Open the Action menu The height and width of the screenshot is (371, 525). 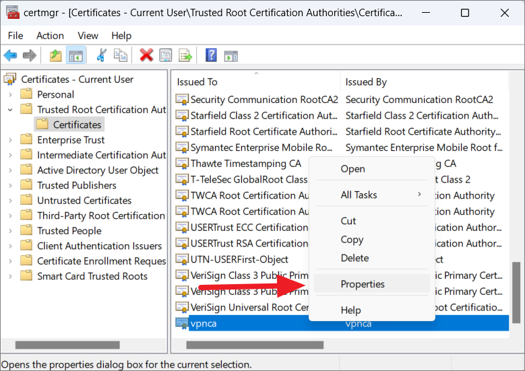click(x=51, y=36)
